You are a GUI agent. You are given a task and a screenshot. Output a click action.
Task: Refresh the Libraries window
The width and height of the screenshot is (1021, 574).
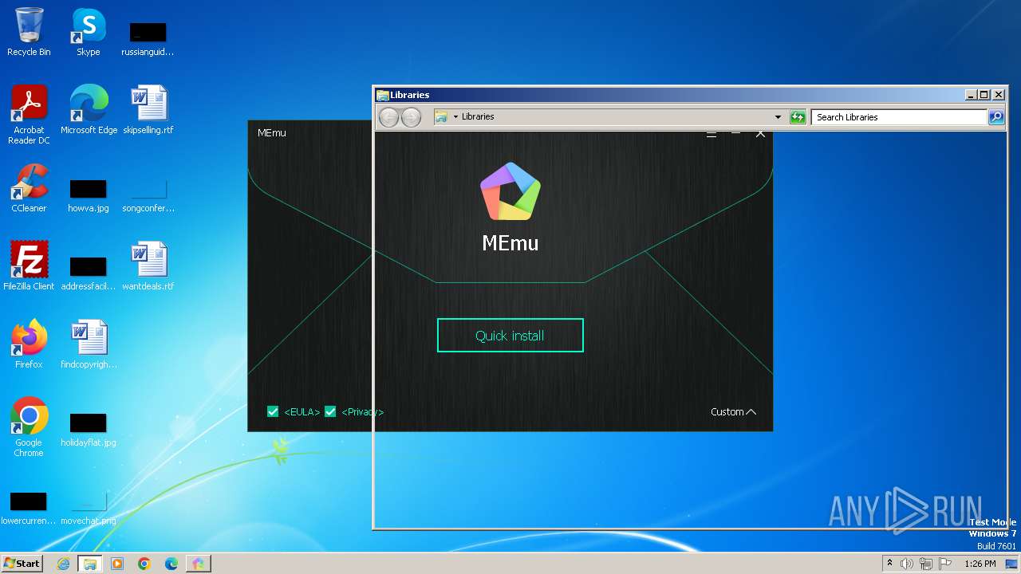pos(798,117)
